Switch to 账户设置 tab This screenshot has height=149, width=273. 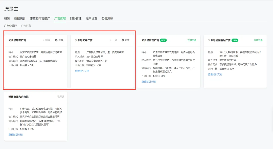tap(92, 18)
